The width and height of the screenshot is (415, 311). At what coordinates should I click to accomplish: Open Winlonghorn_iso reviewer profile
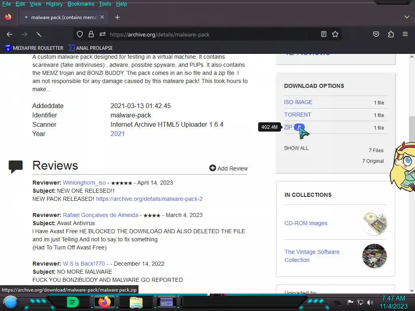click(x=84, y=183)
